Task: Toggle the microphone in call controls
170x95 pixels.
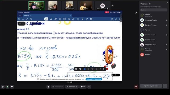Action: 7,87
